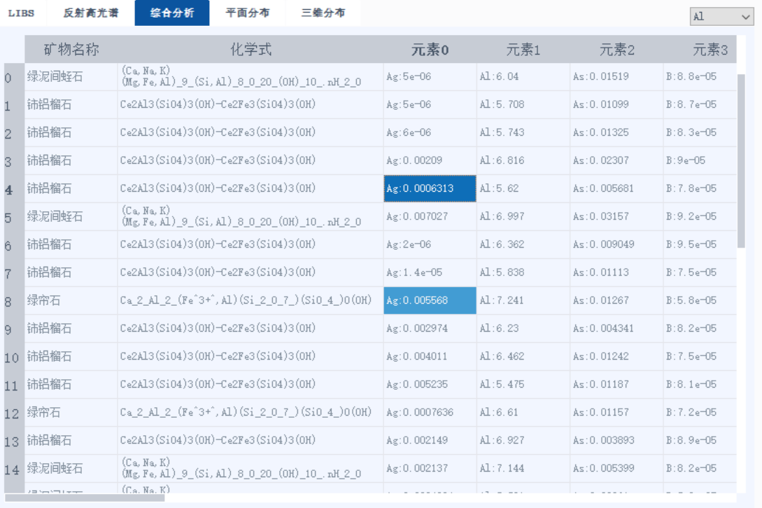This screenshot has width=762, height=508.
Task: Select the 综合分析 tab
Action: pos(171,13)
